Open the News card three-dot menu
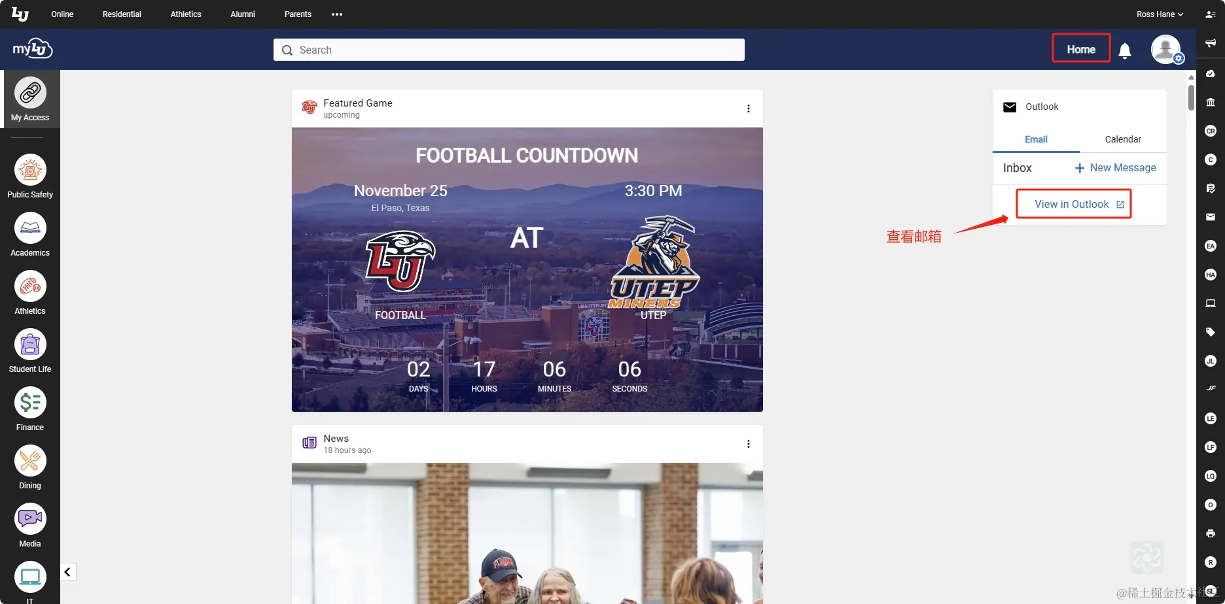Viewport: 1225px width, 604px height. 749,444
